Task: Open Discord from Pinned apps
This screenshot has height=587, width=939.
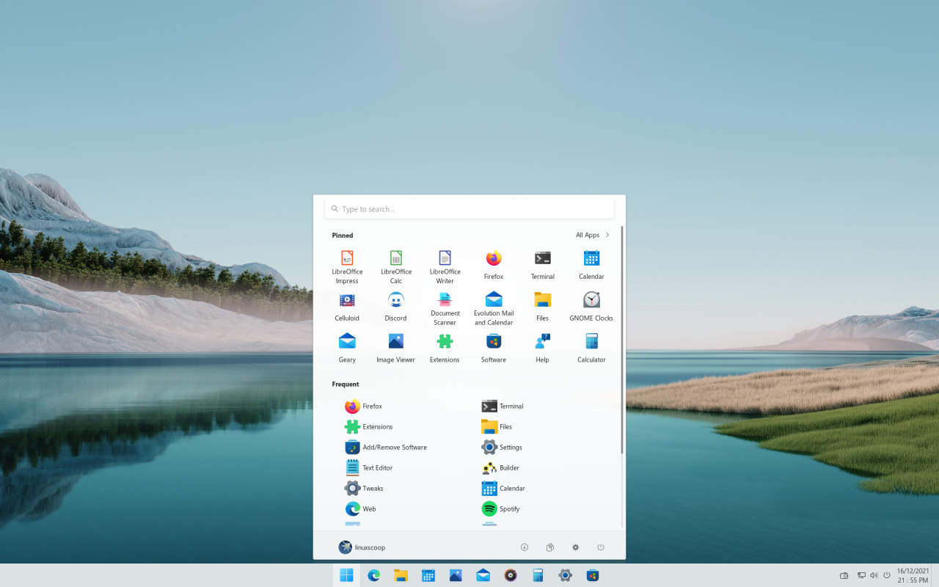Action: tap(396, 308)
